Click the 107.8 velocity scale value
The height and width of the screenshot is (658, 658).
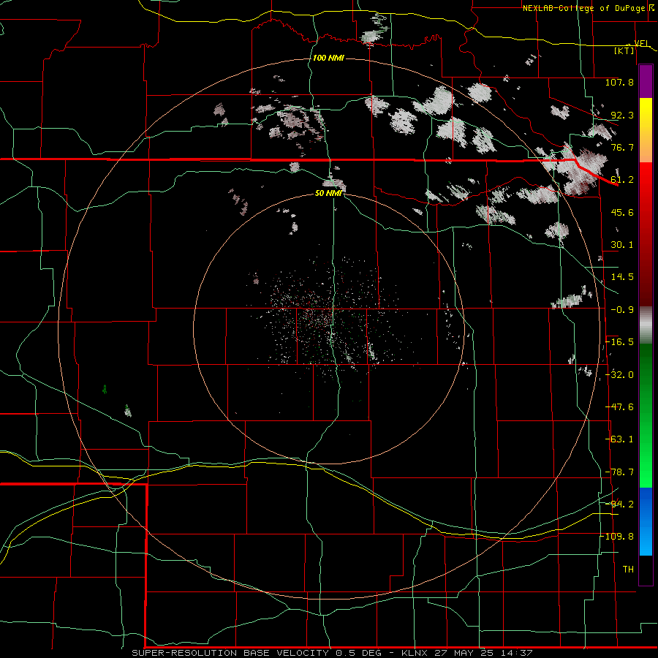coord(619,82)
